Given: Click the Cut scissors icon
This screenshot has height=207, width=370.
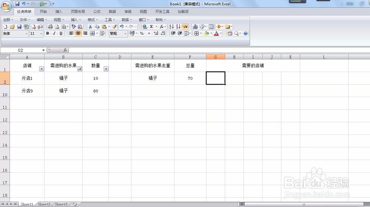Looking at the screenshot, I should click(90, 27).
